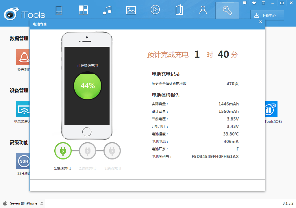Click the 预计完成充电 label
The image size is (296, 208).
(x=168, y=55)
